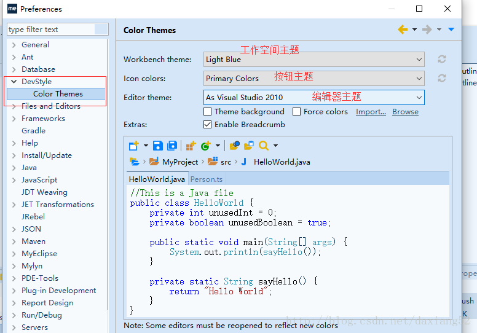Click the new package icon in preview toolbar
The image size is (477, 333).
[191, 146]
